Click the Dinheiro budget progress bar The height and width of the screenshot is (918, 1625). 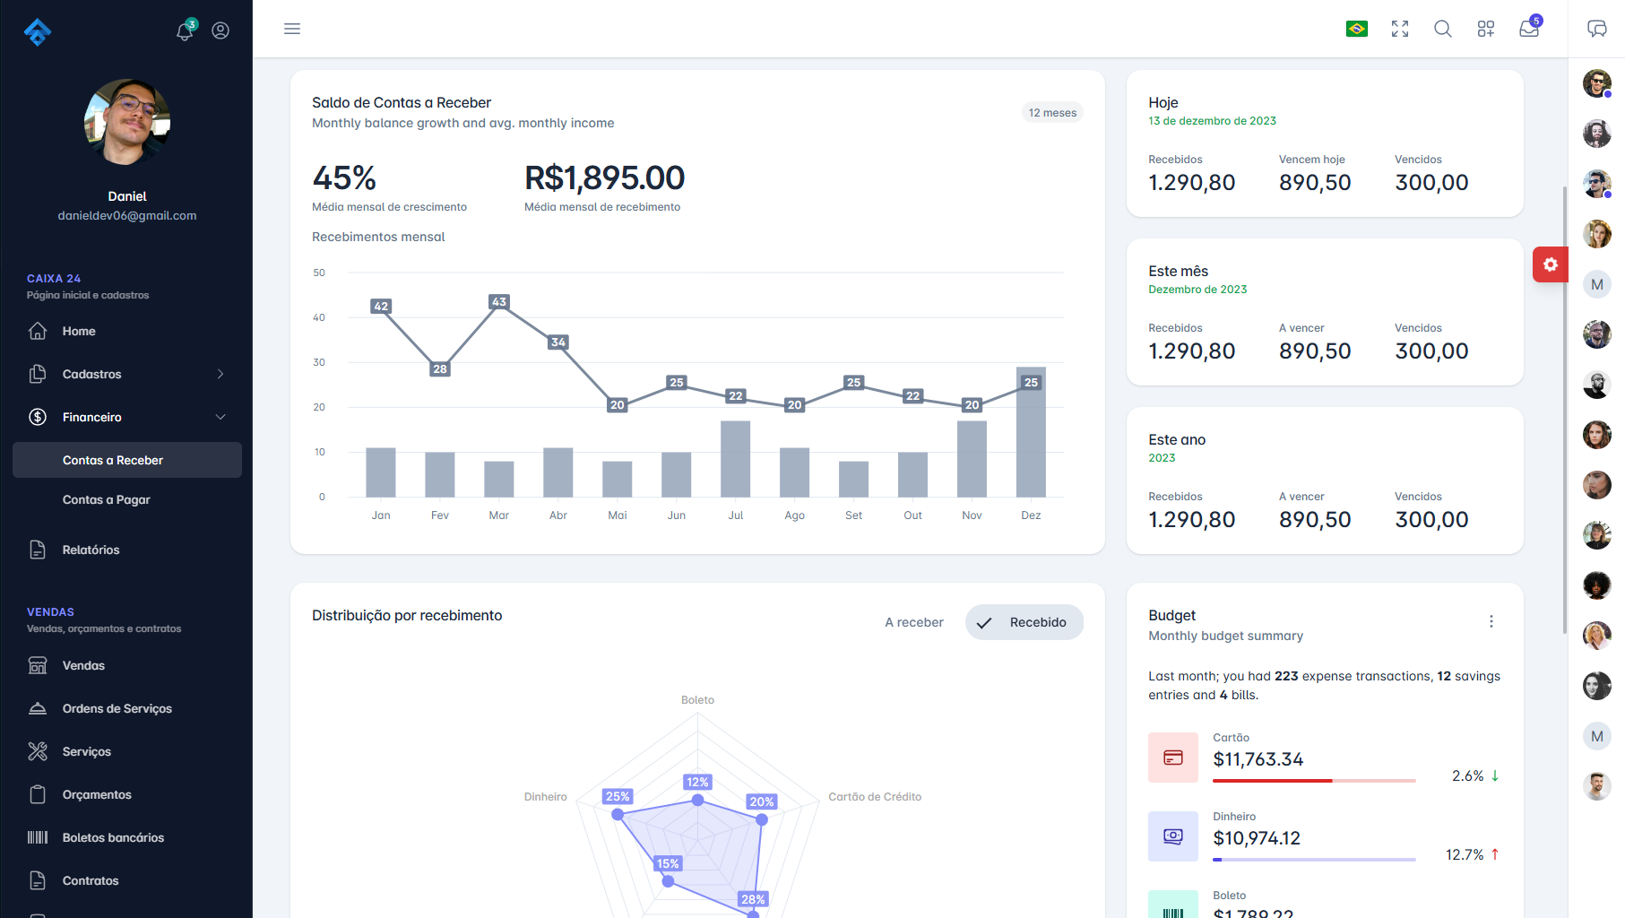pos(1314,860)
